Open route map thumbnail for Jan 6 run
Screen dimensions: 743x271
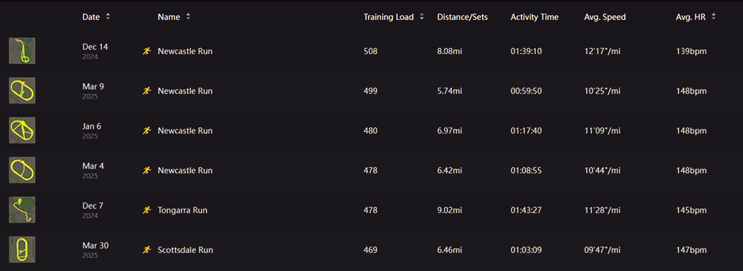(22, 131)
